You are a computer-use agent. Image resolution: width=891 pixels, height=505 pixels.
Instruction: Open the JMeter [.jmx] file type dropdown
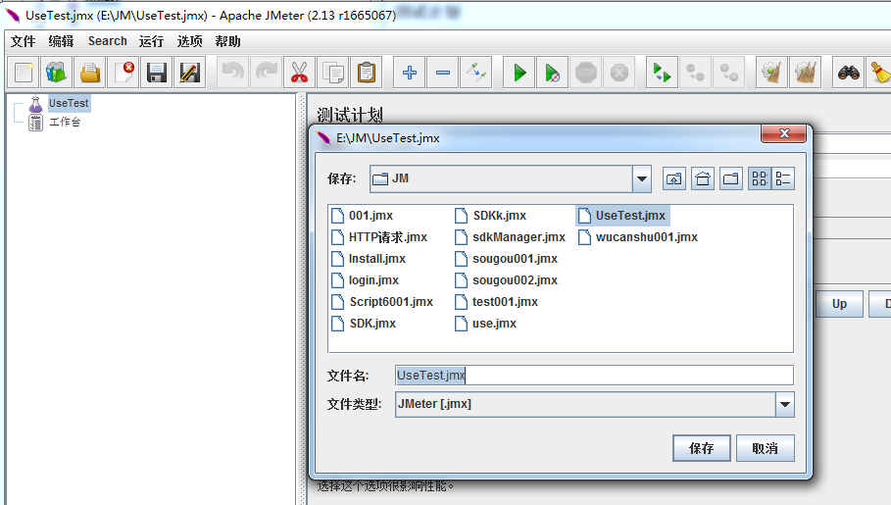point(785,404)
